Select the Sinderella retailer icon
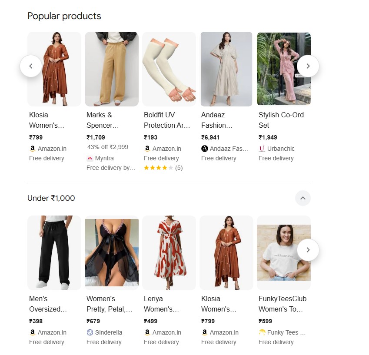Screen dimensions: 369x355 point(90,332)
